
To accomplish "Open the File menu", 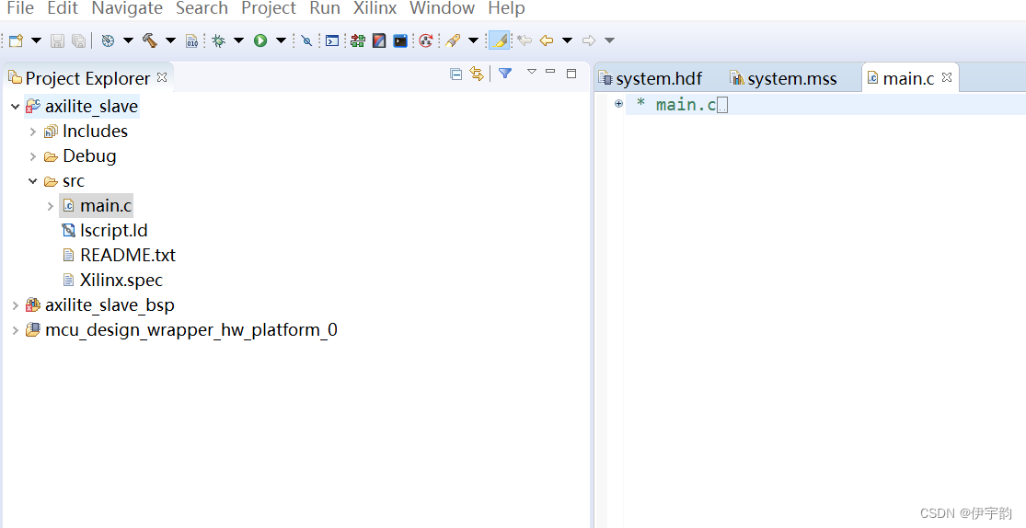I will (19, 8).
